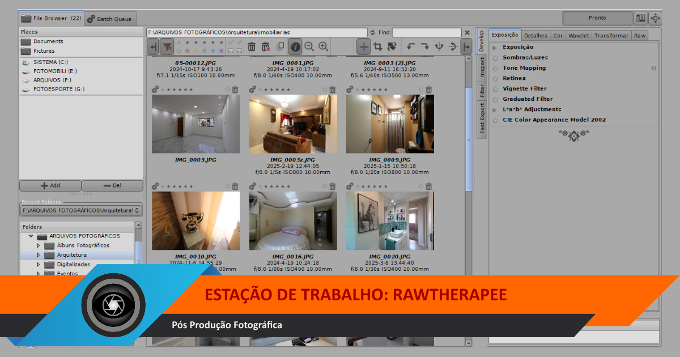Click the Add place button
Viewport: 680px width, 357px height.
(x=50, y=185)
